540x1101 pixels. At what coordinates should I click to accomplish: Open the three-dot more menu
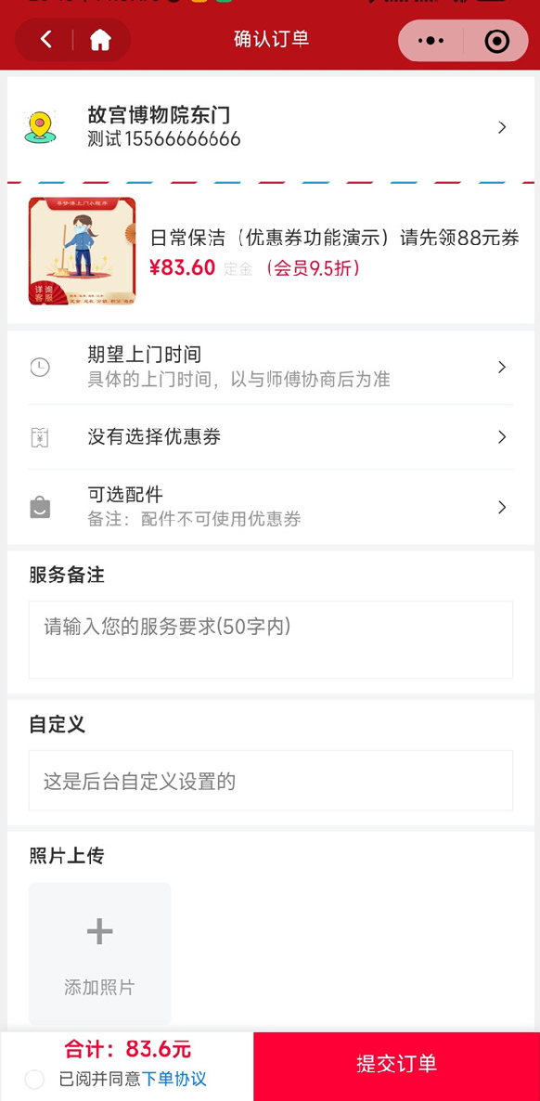click(431, 41)
